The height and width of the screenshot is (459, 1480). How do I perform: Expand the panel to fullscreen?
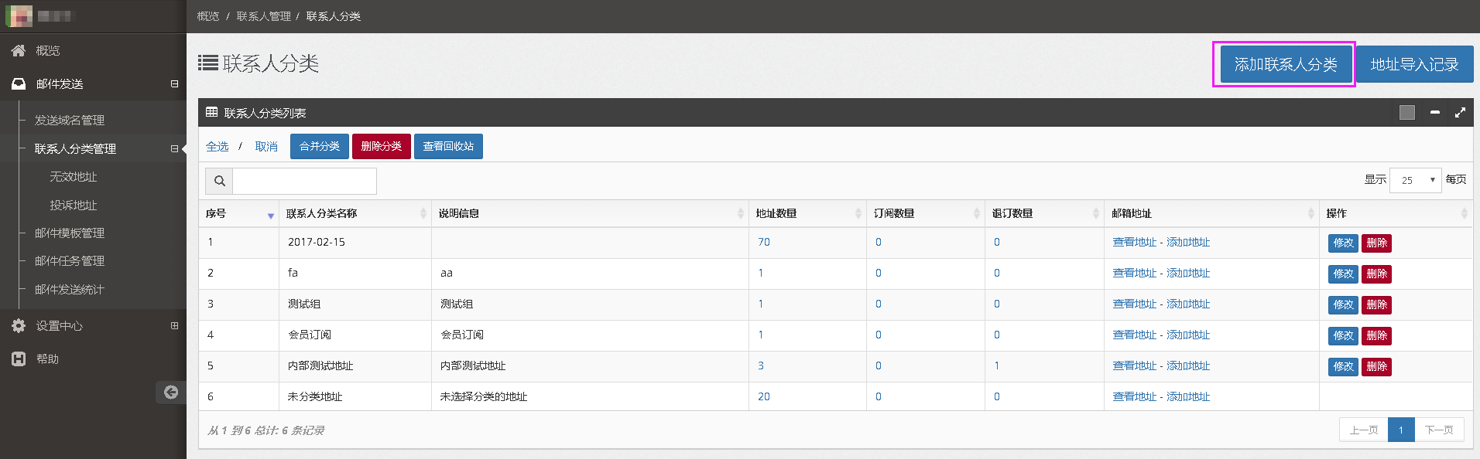[1460, 113]
